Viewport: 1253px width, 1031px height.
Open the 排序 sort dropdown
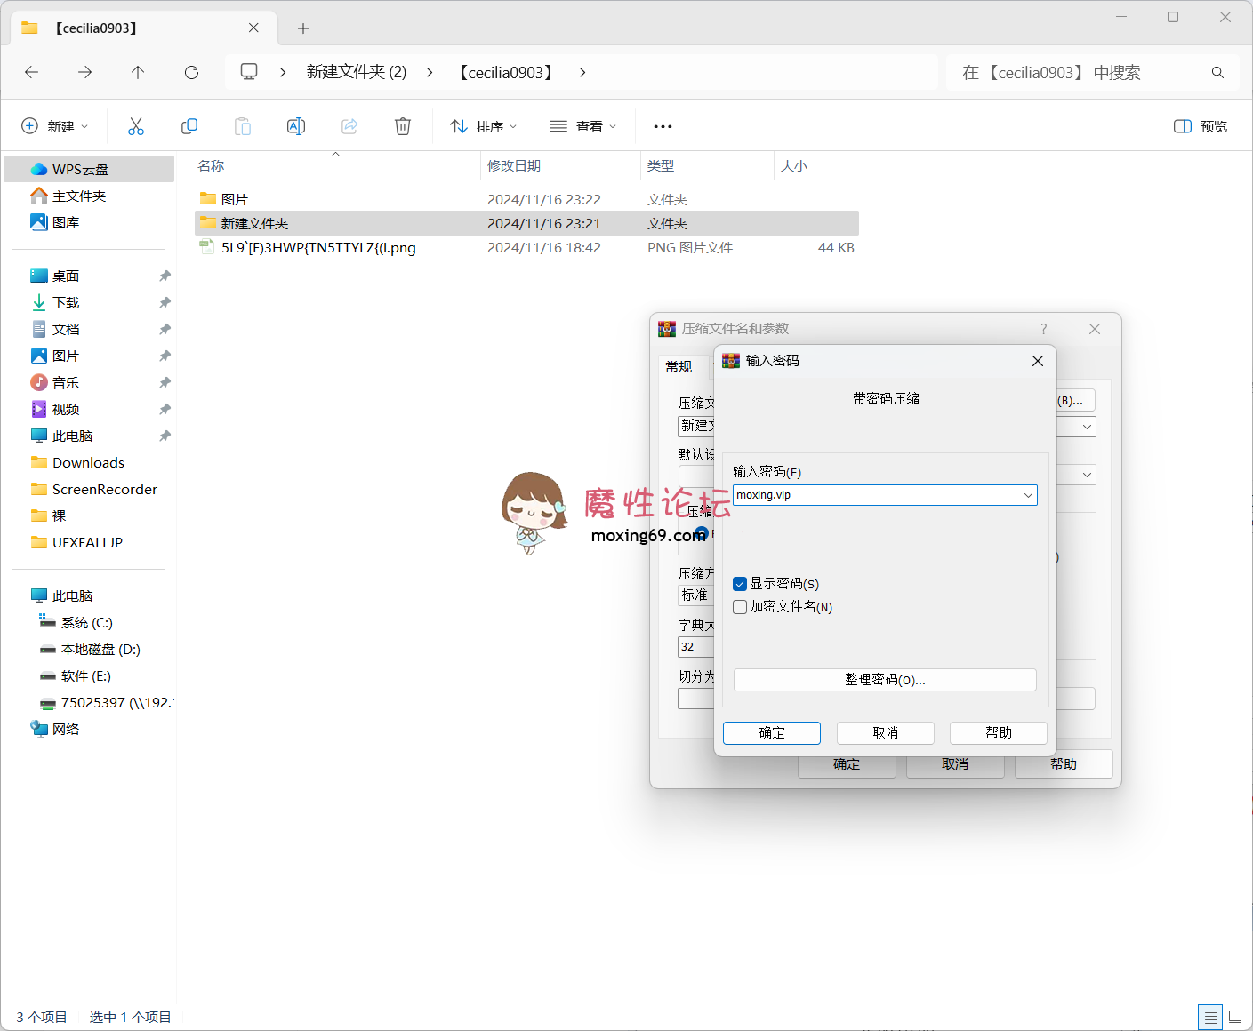click(x=483, y=125)
